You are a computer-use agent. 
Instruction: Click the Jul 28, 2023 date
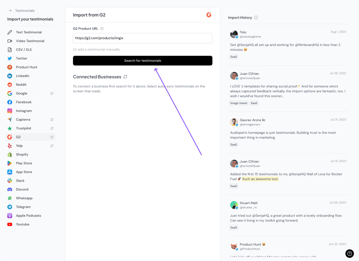(338, 73)
